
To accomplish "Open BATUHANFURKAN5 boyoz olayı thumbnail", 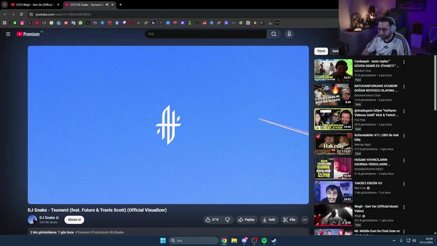I will [x=333, y=95].
